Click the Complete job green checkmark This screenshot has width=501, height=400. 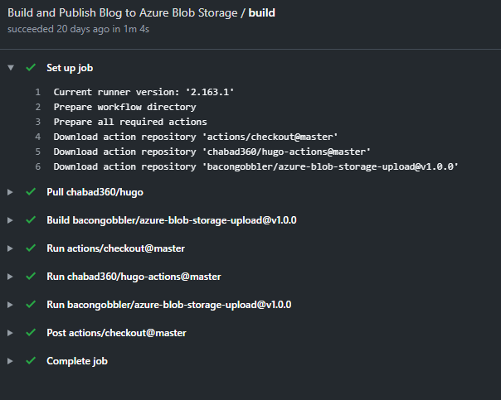(31, 360)
